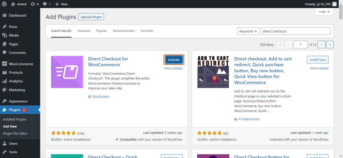Viewport: 343px width, 158px height.
Task: Open More Details for Direct Checkout for WooCommerce
Action: tap(173, 68)
